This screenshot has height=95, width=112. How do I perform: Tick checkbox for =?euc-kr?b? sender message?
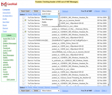23,40
